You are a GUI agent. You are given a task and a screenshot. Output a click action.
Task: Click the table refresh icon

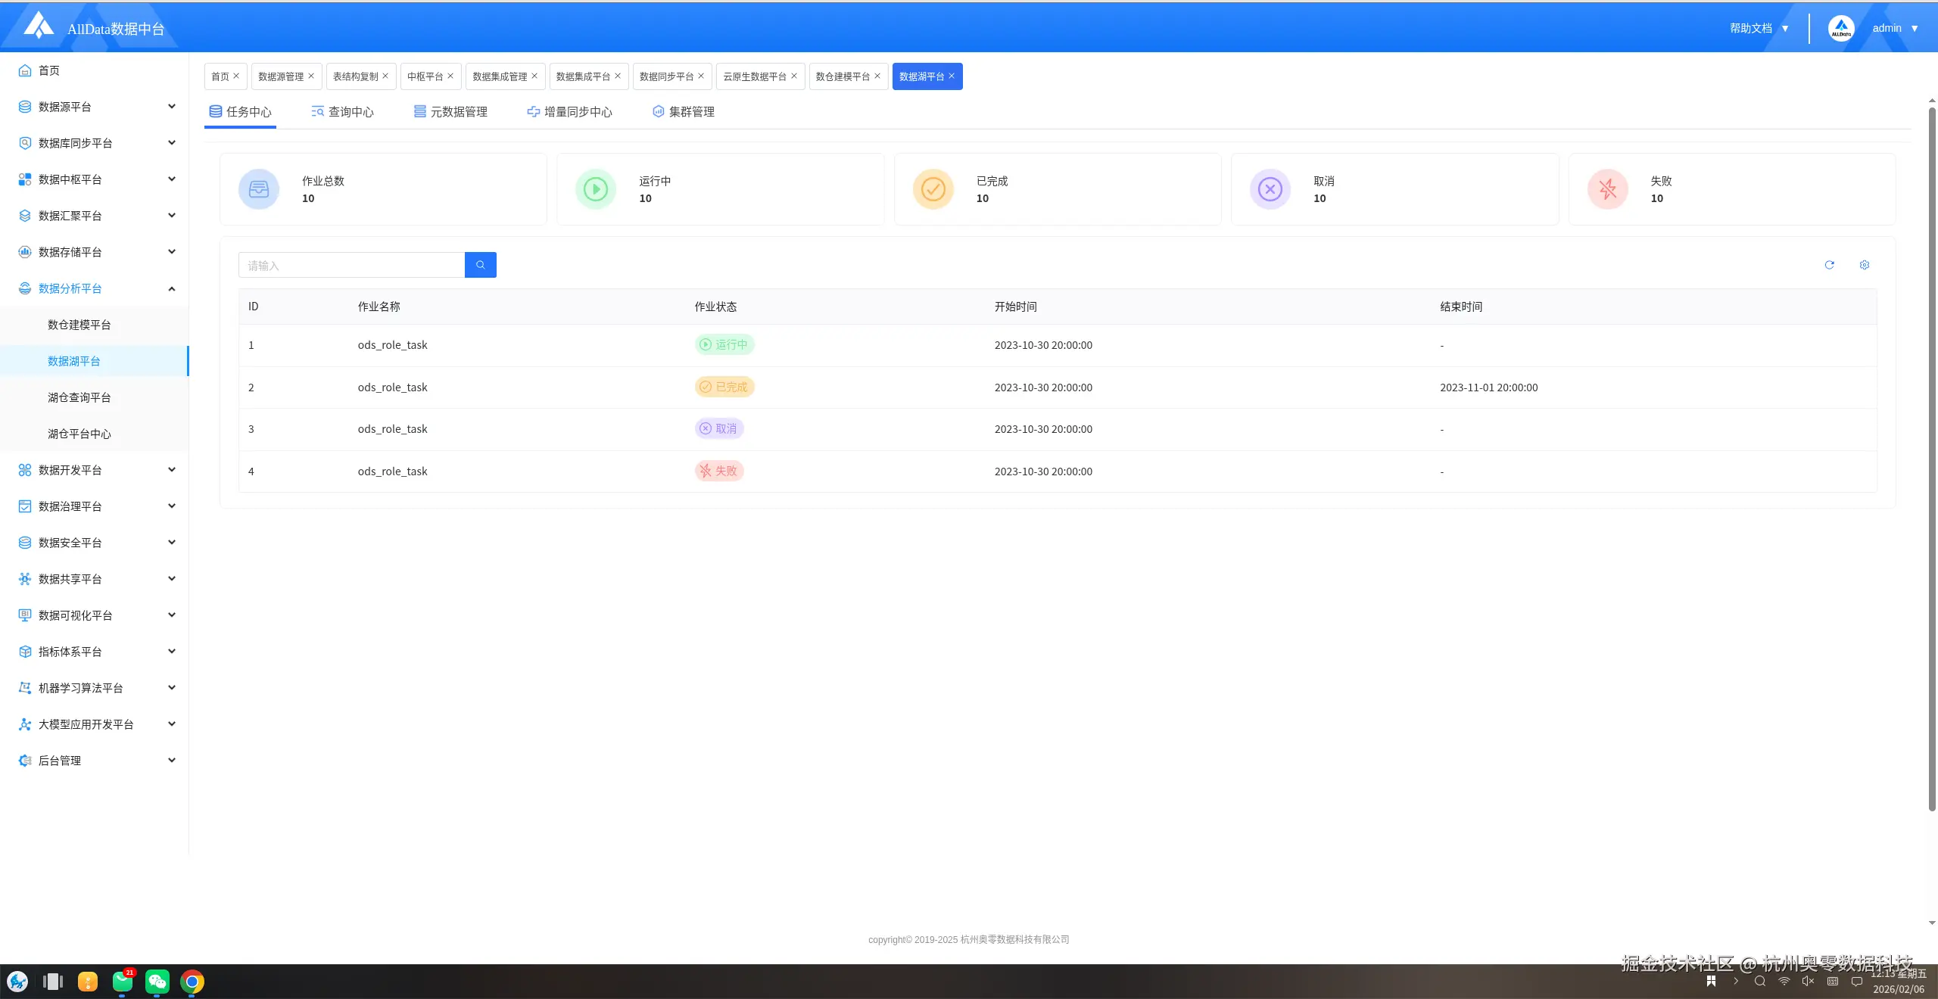(x=1829, y=265)
